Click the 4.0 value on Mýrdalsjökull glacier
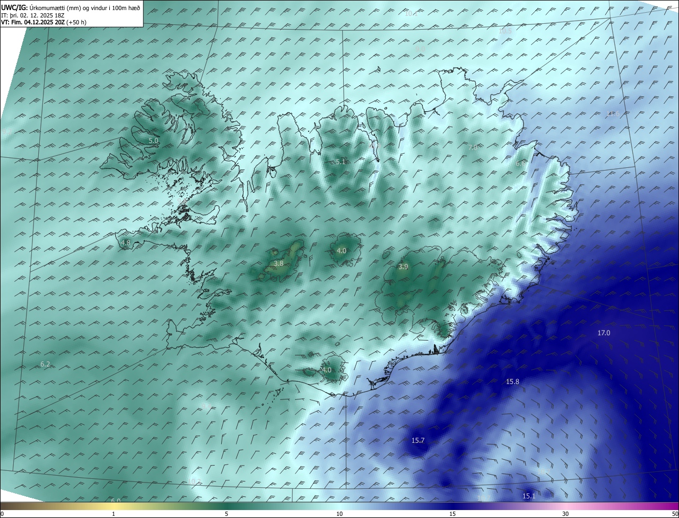The width and height of the screenshot is (679, 518). 327,370
